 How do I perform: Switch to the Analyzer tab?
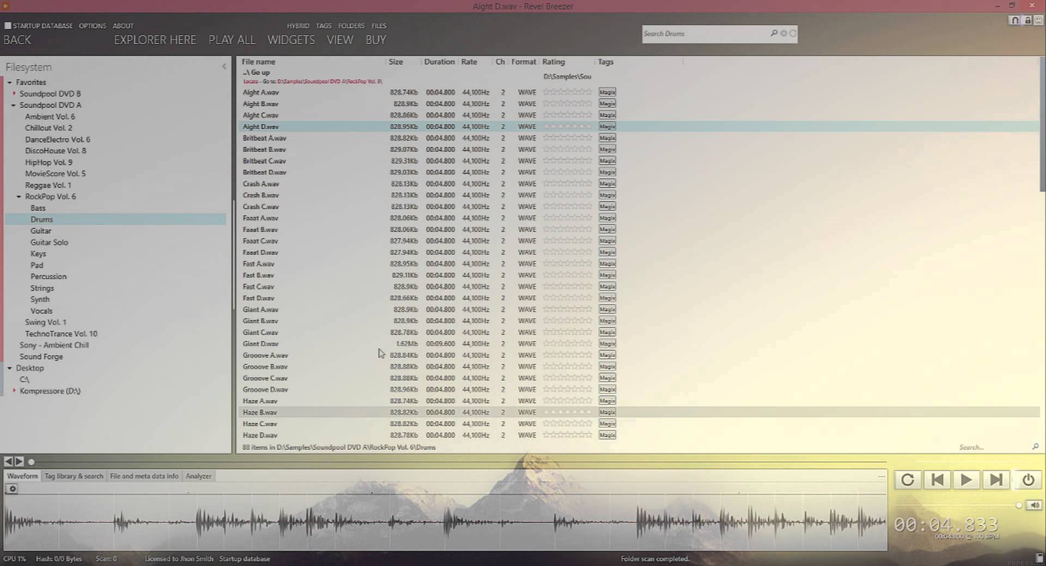pyautogui.click(x=198, y=476)
